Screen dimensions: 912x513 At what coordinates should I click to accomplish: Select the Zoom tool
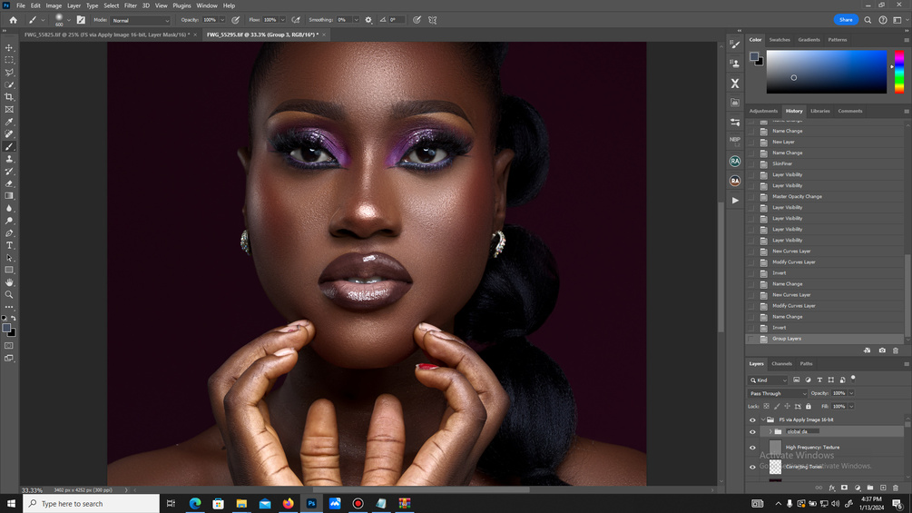pyautogui.click(x=9, y=295)
